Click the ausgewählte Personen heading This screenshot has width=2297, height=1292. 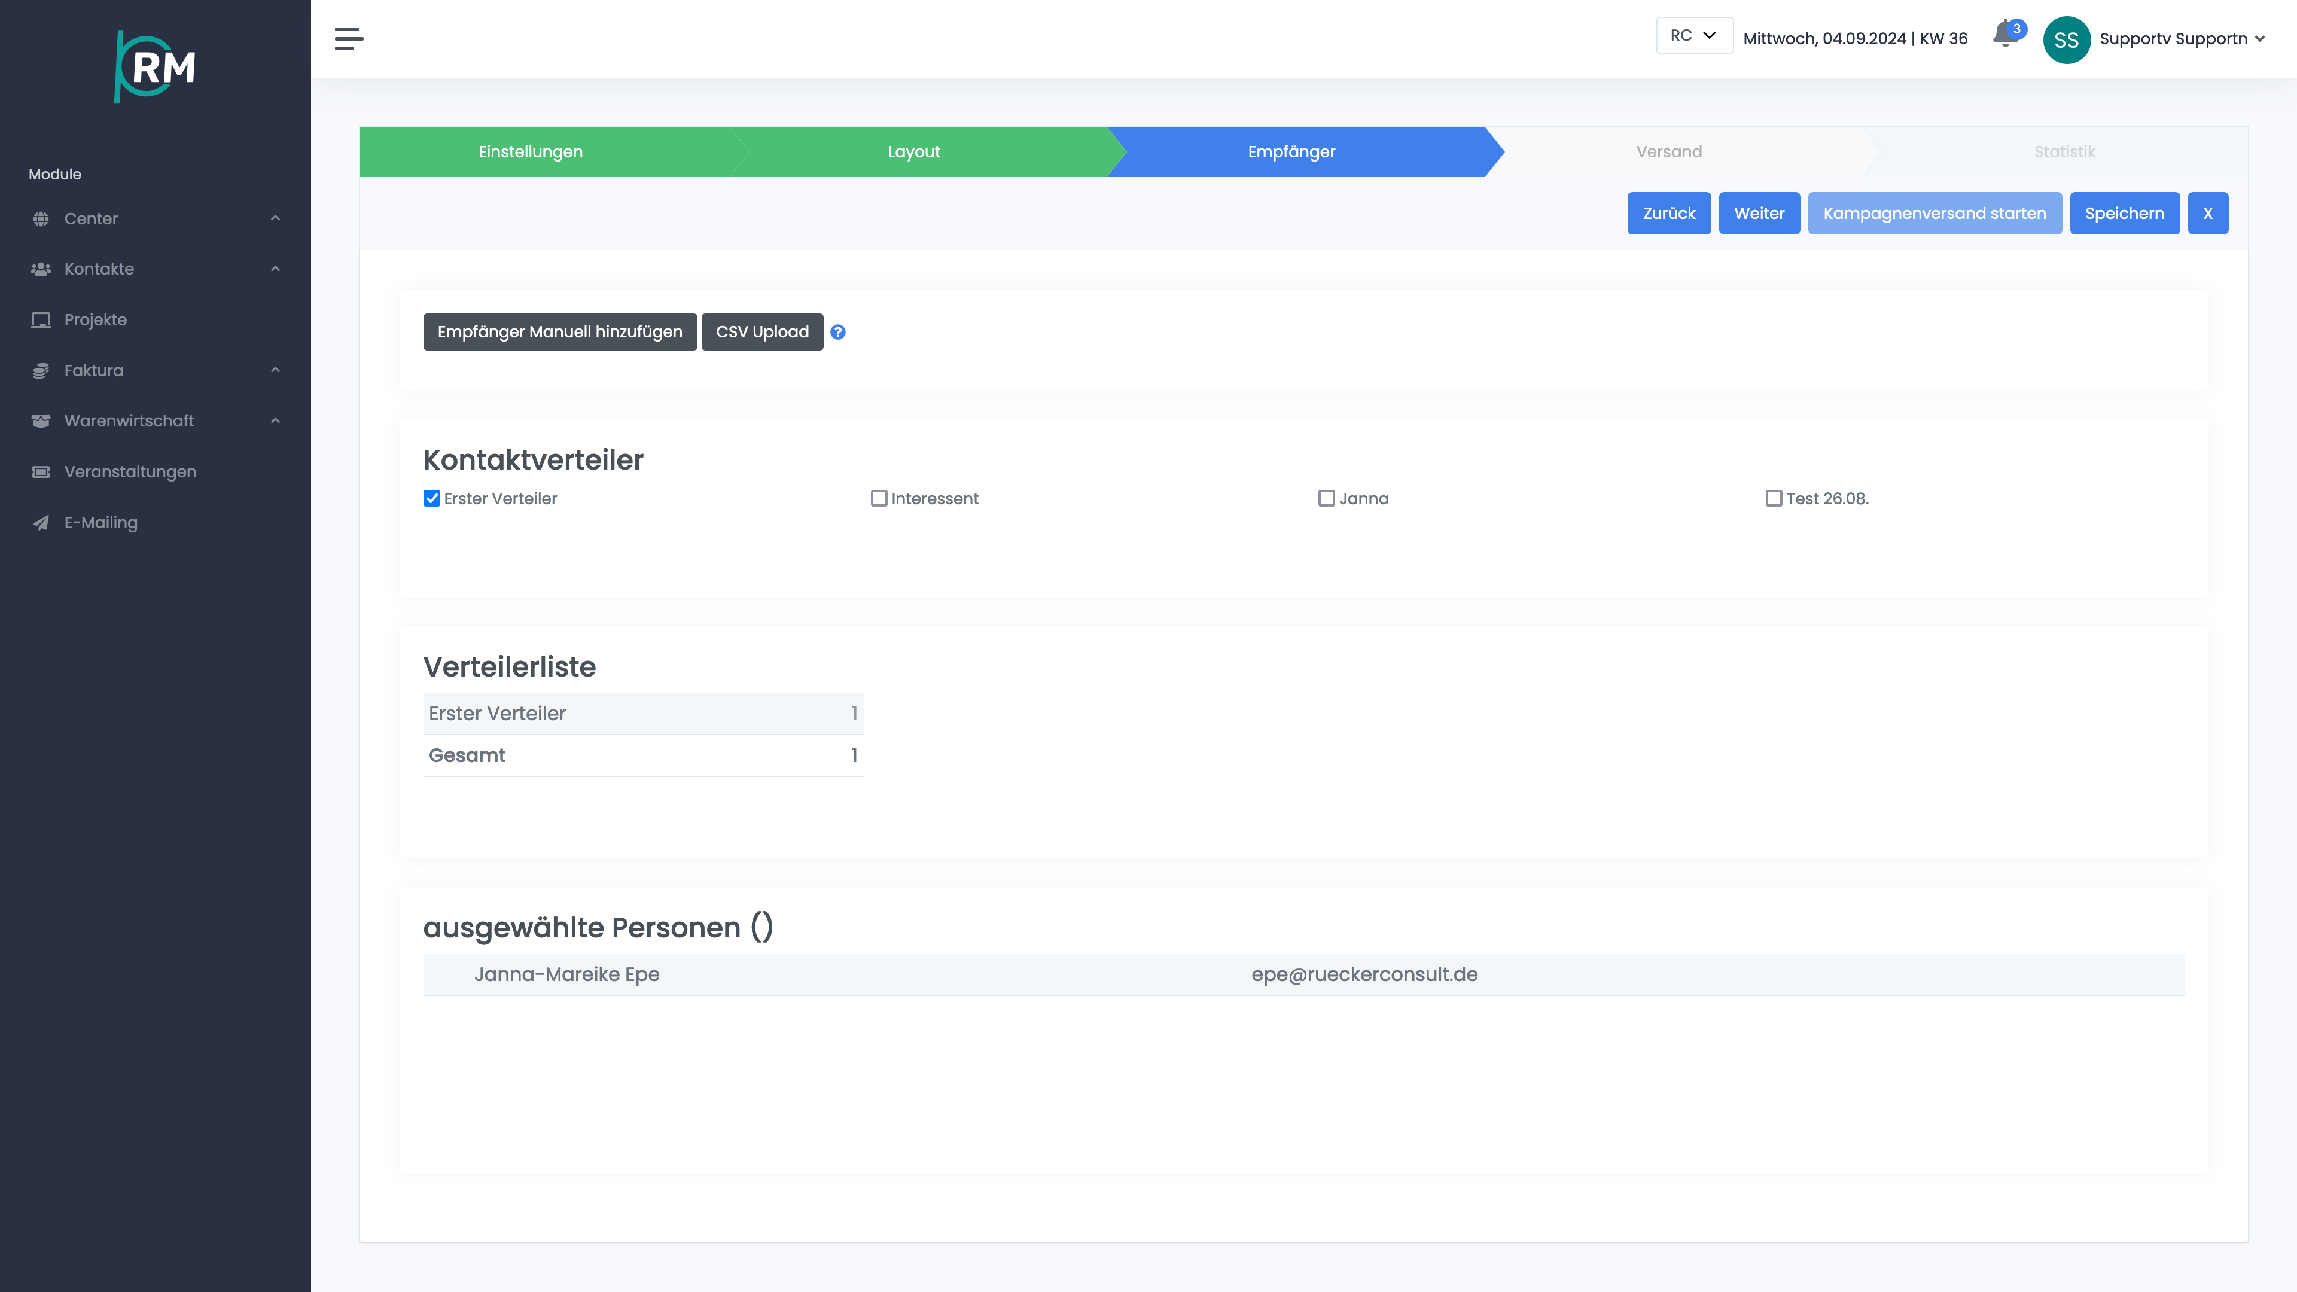pyautogui.click(x=598, y=927)
